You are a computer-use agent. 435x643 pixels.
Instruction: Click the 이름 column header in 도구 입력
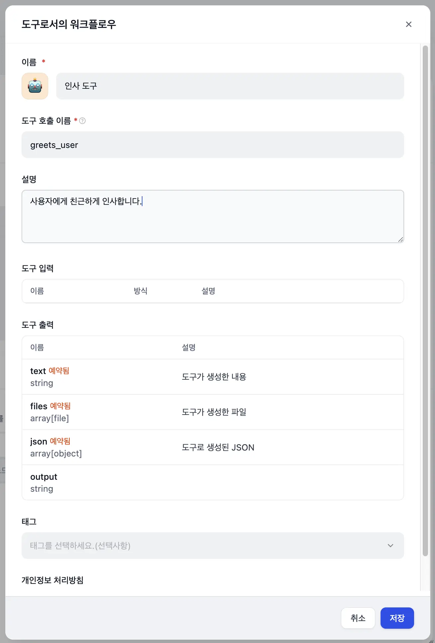coord(37,291)
